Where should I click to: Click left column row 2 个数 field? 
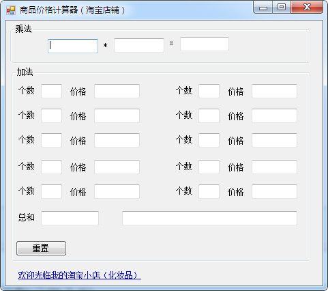tap(51, 115)
